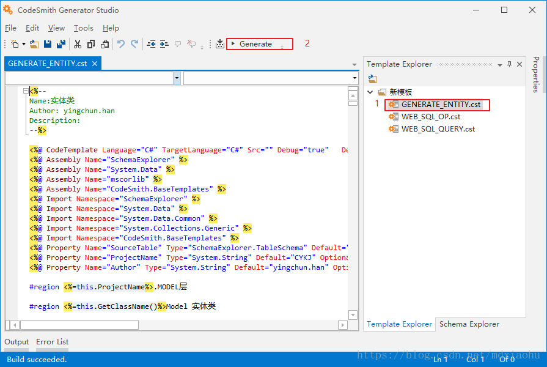Click editor vertical scrollbar up arrow
This screenshot has height=367, width=547.
point(353,95)
